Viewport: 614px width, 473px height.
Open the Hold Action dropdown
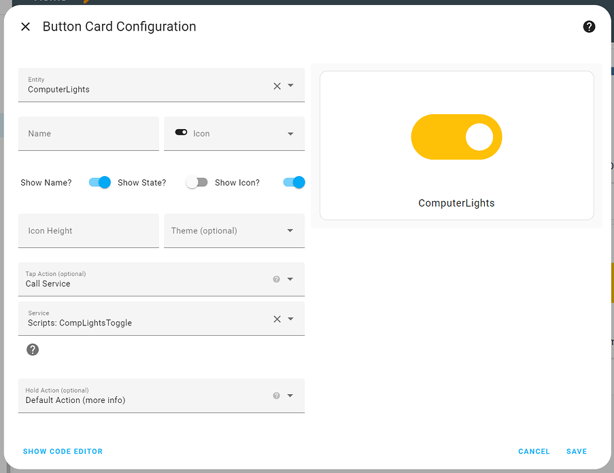(x=290, y=396)
